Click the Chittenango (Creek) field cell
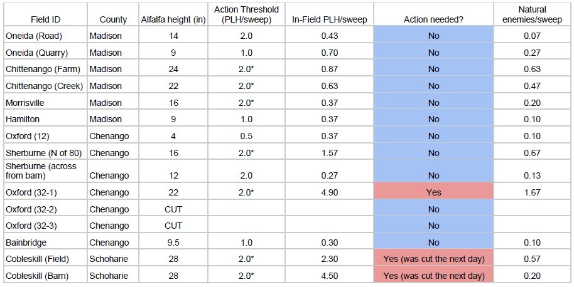This screenshot has height=287, width=574. click(45, 86)
